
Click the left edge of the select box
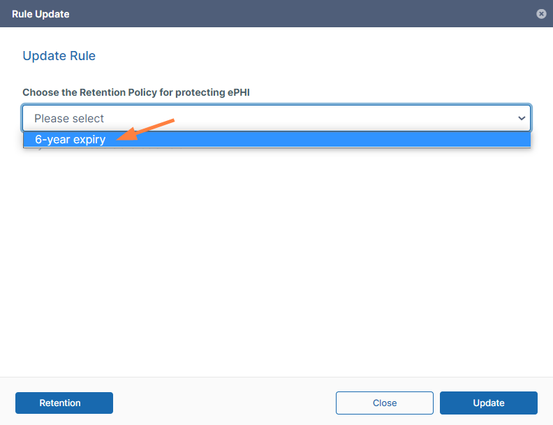click(26, 119)
